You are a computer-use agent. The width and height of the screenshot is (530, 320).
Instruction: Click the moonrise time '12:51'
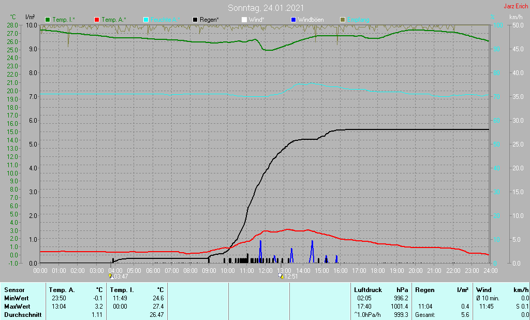tap(291, 277)
